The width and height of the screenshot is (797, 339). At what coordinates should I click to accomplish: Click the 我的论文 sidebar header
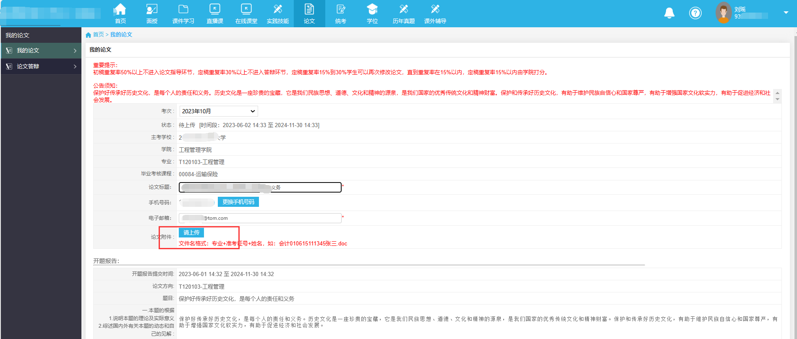41,35
